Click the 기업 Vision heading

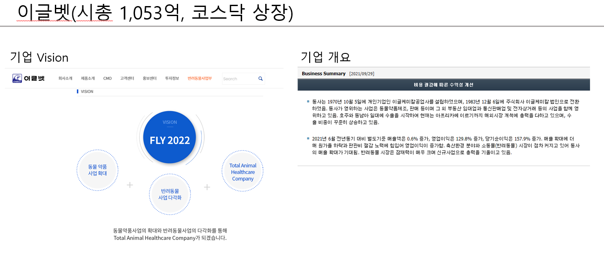[x=39, y=58]
